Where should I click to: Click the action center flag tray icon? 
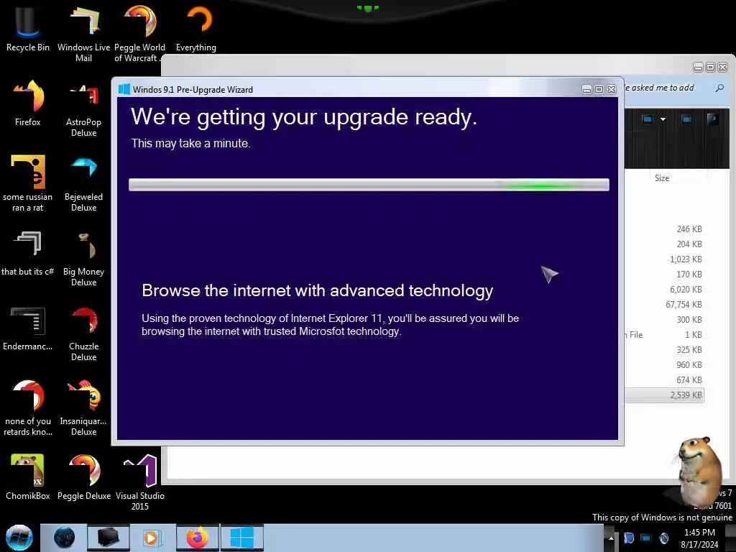point(628,538)
